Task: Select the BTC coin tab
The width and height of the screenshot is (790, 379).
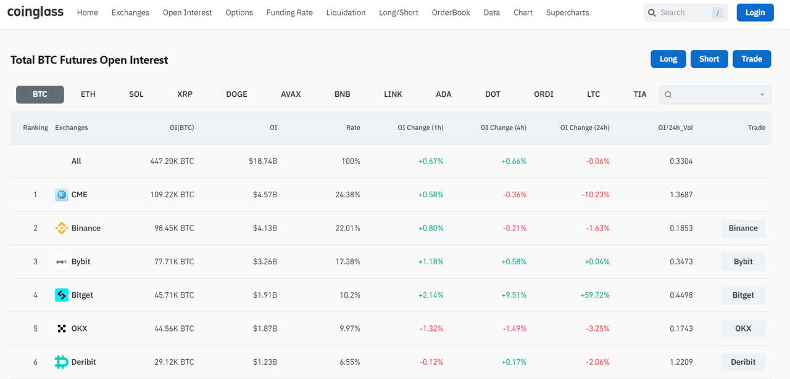Action: click(x=40, y=94)
